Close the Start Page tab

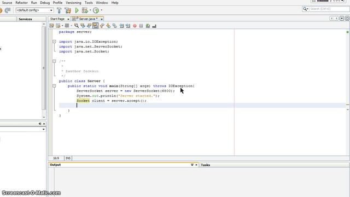point(68,19)
